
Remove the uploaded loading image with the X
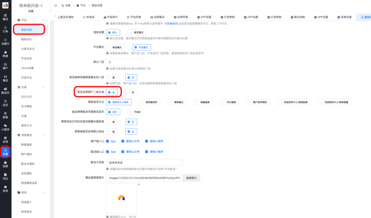139,185
